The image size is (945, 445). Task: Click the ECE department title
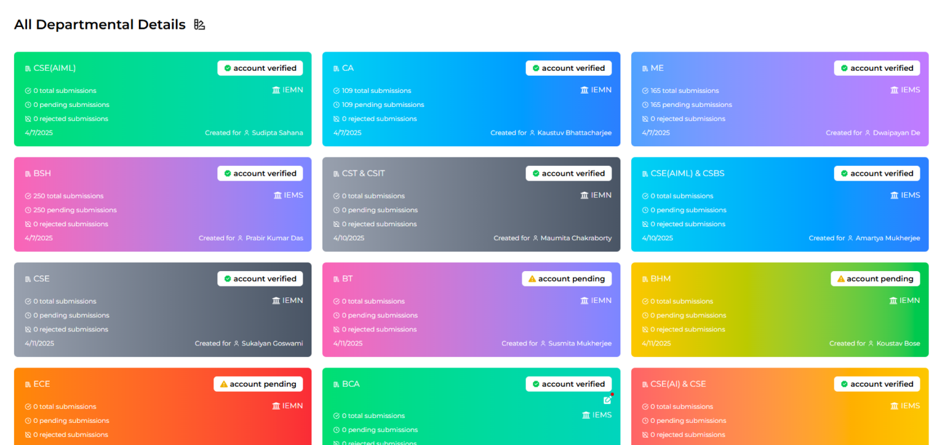coord(42,384)
